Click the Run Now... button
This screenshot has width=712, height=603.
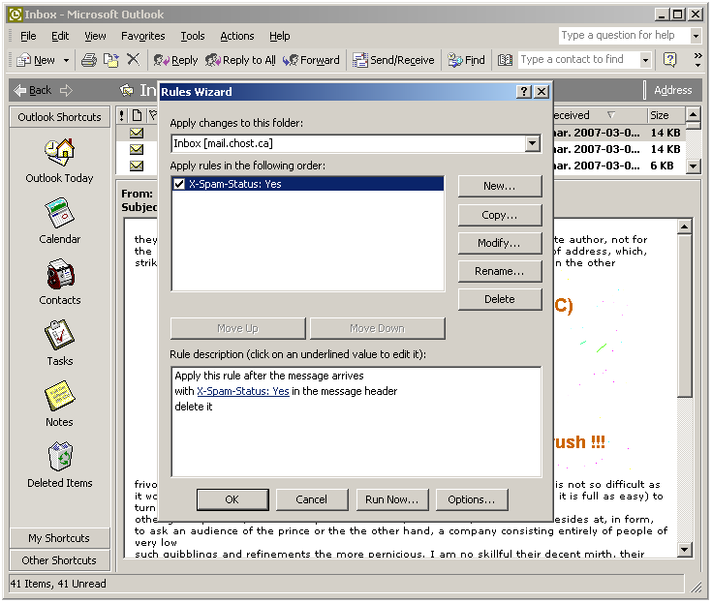(392, 499)
